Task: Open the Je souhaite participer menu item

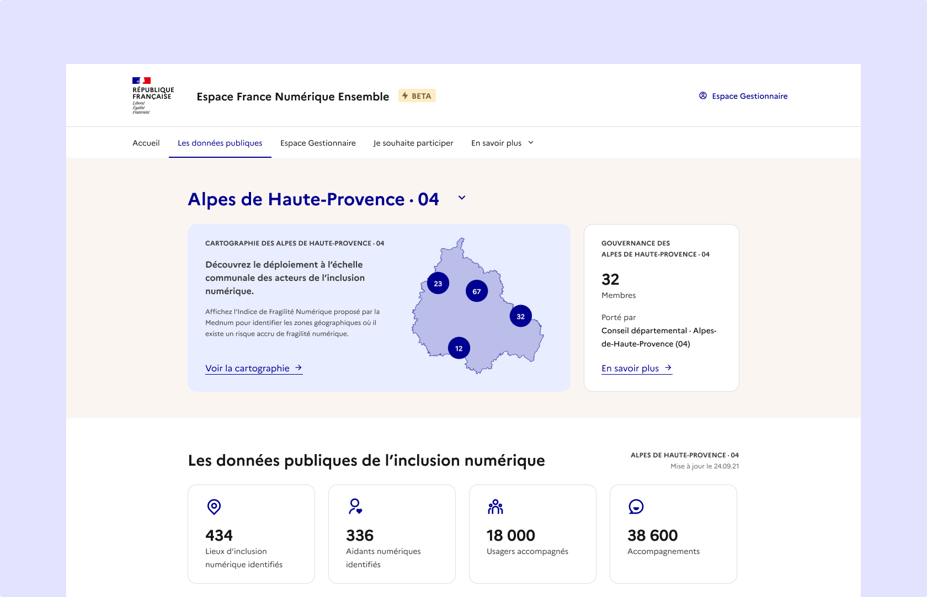Action: [413, 143]
